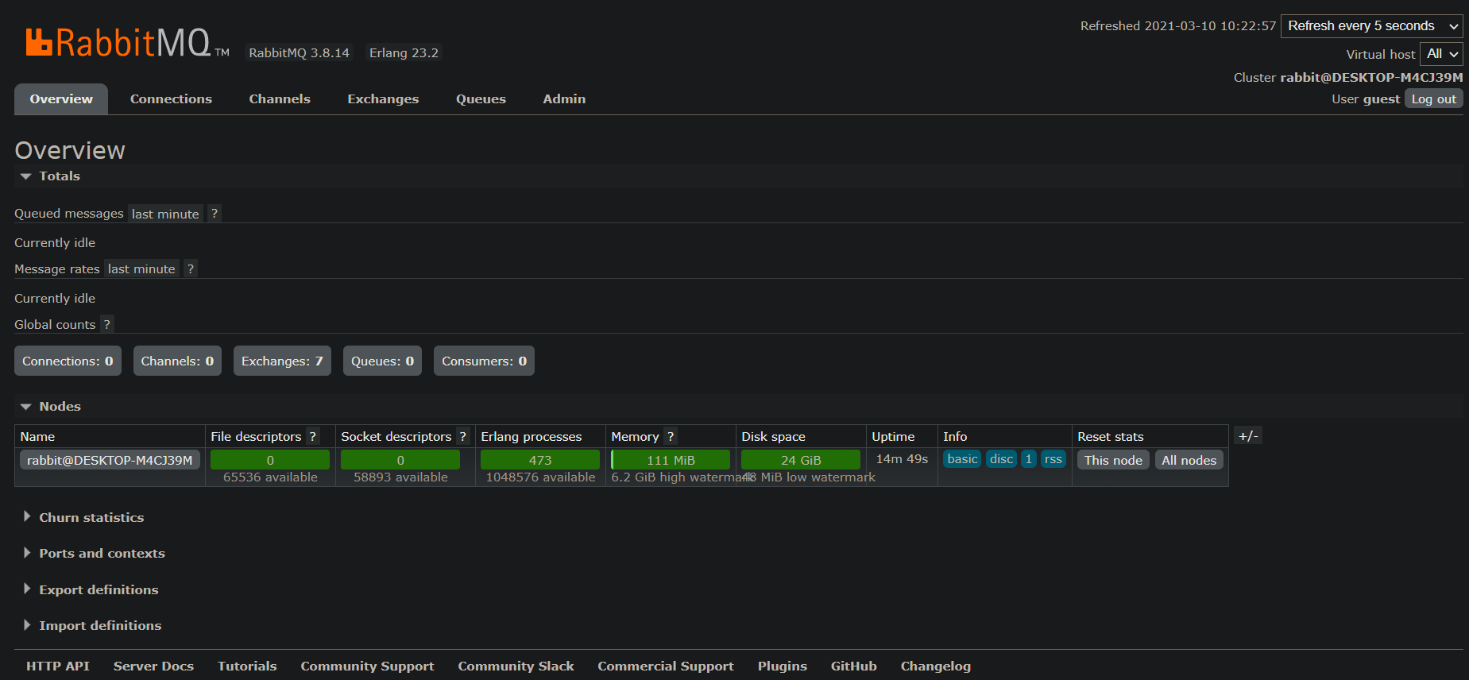
Task: Change Queued messages last minute range
Action: click(165, 214)
